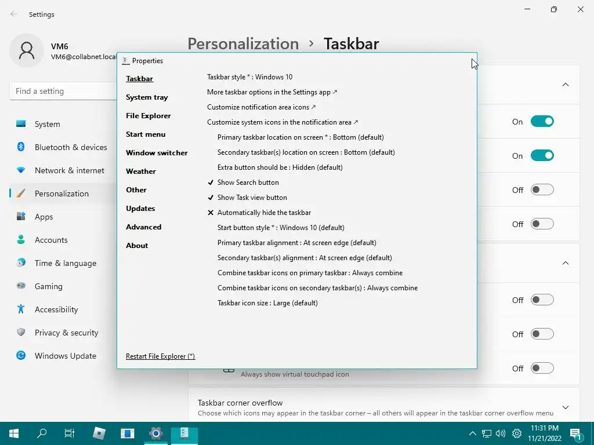This screenshot has width=594, height=445.
Task: Click Restart File Explorer link
Action: click(160, 356)
